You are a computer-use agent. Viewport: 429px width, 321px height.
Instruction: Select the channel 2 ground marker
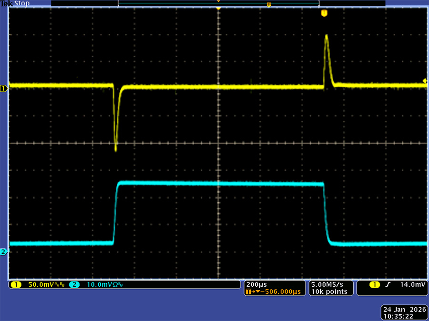click(x=4, y=252)
